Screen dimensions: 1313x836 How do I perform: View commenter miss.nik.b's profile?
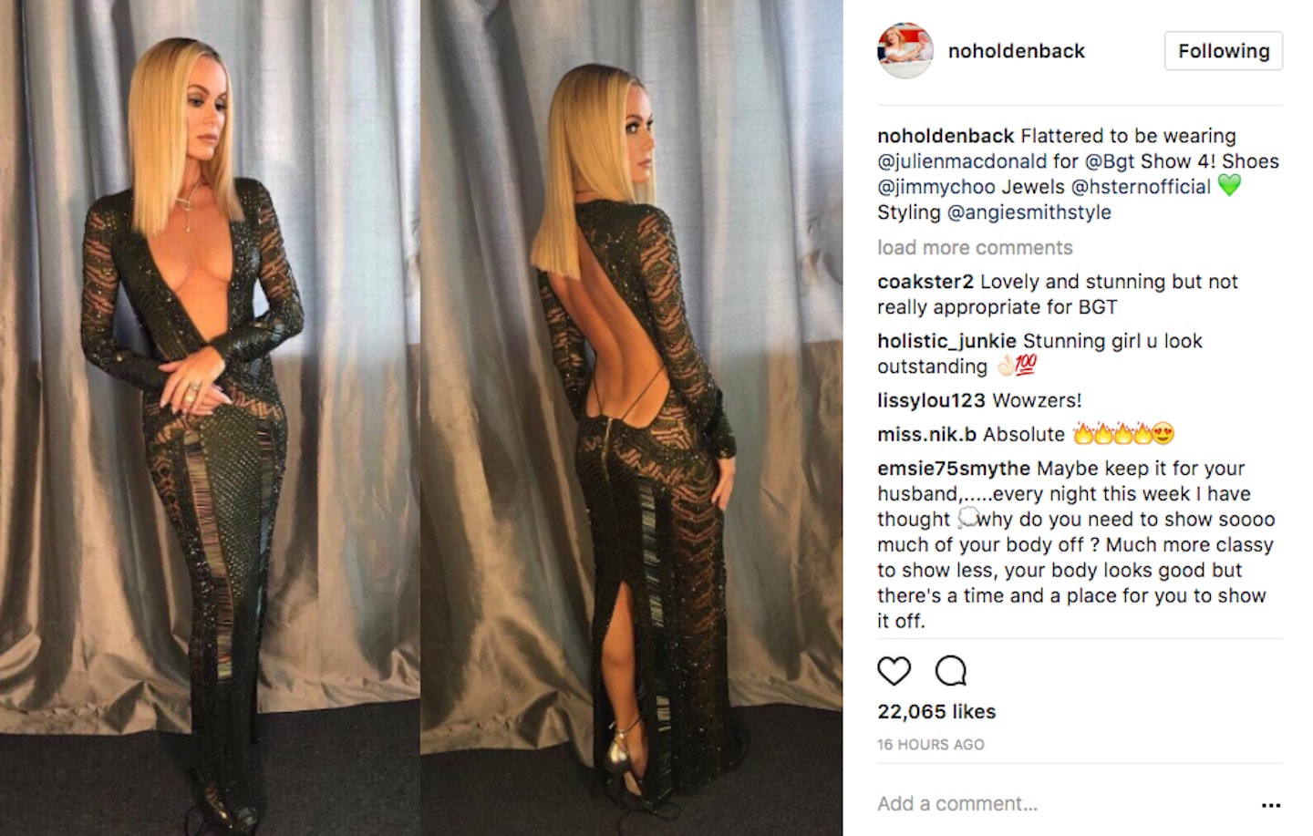tap(925, 435)
